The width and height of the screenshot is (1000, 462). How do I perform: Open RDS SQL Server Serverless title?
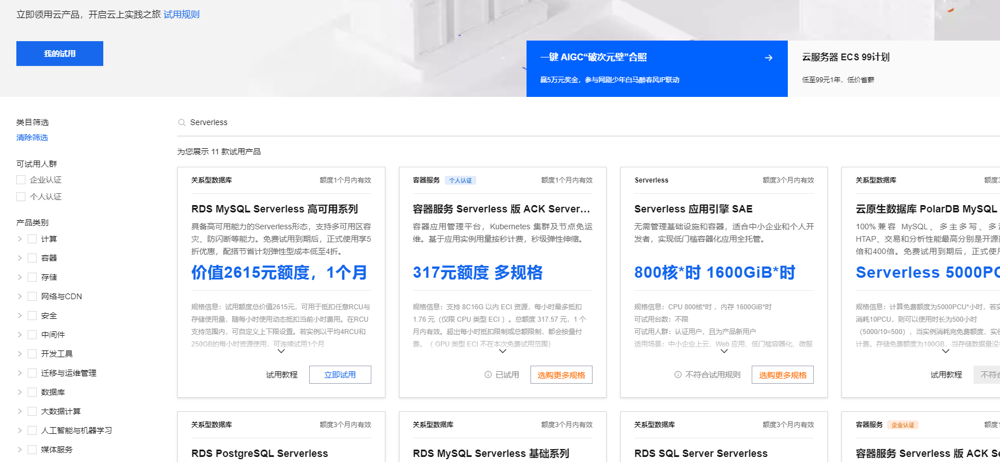(701, 454)
